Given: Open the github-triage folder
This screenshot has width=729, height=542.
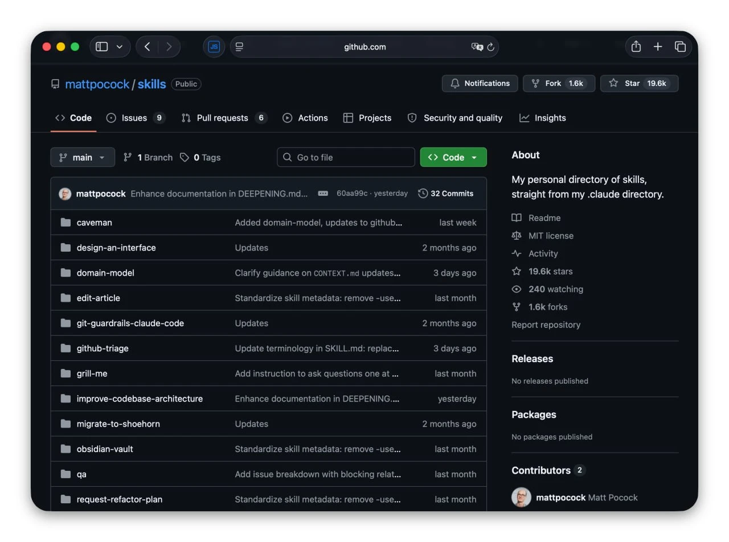Looking at the screenshot, I should click(x=103, y=348).
